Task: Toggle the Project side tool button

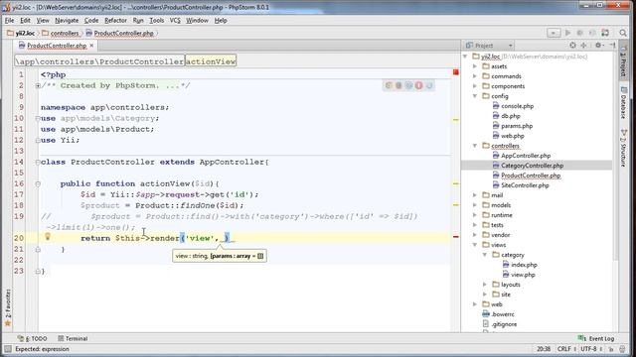Action: click(624, 59)
